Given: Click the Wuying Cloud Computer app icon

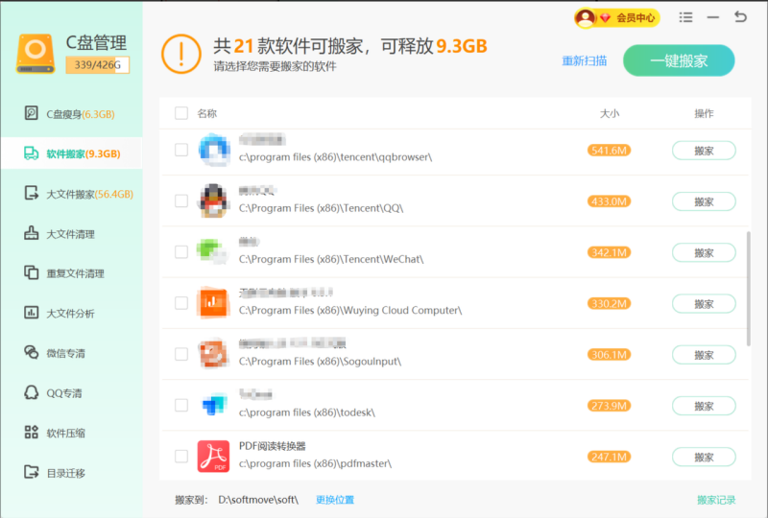Looking at the screenshot, I should coord(213,302).
